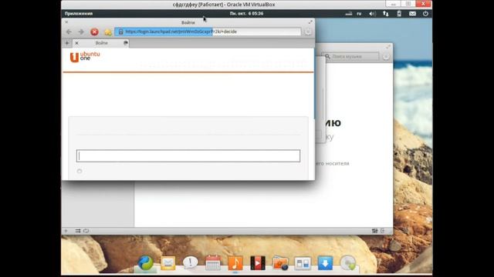Open the mail messages indicator
This screenshot has width=494, height=277.
pos(412,14)
